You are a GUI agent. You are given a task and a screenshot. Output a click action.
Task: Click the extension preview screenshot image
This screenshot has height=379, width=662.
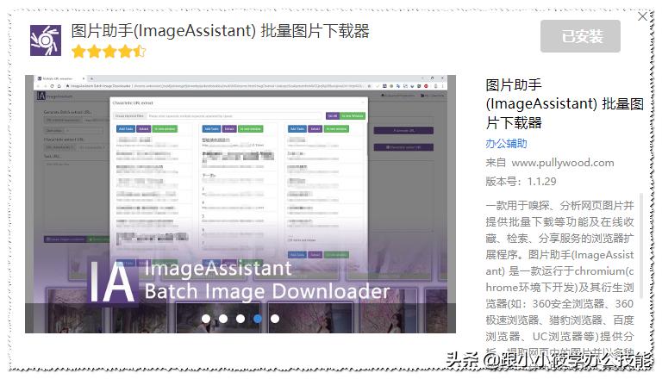coord(240,204)
